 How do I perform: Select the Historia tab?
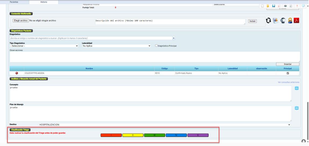click(44, 2)
